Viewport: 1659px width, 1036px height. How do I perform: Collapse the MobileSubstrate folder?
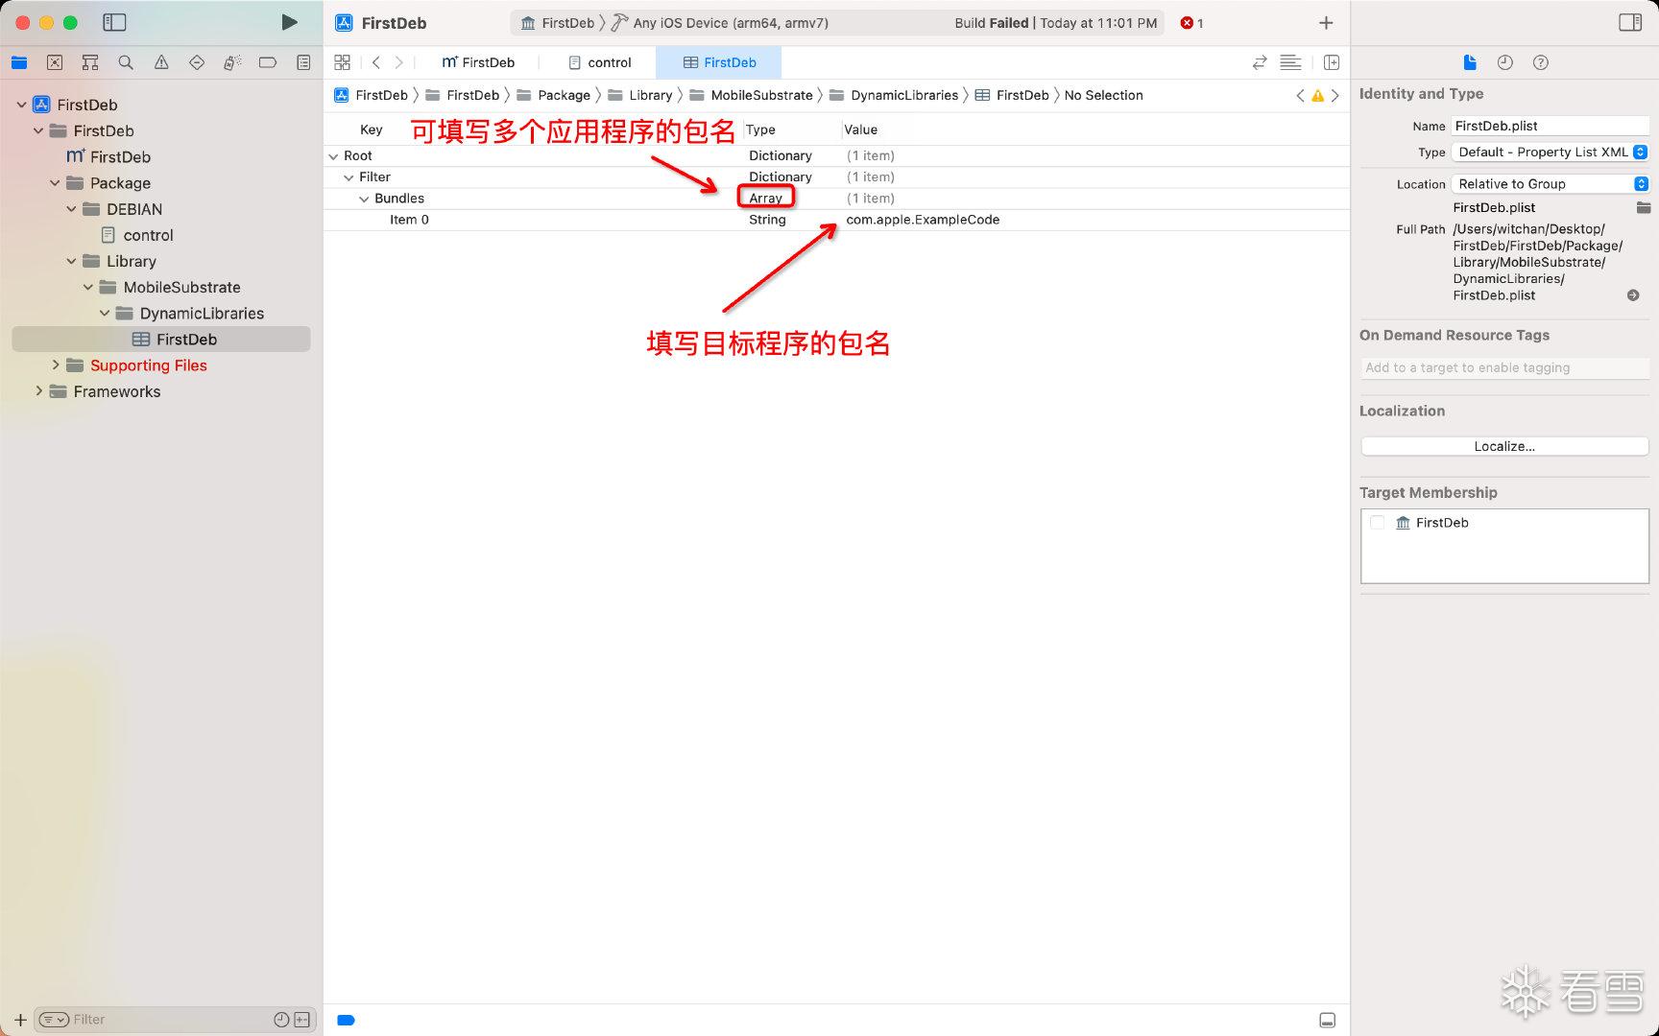(x=88, y=287)
